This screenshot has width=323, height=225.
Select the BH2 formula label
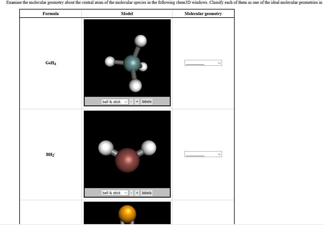point(50,154)
